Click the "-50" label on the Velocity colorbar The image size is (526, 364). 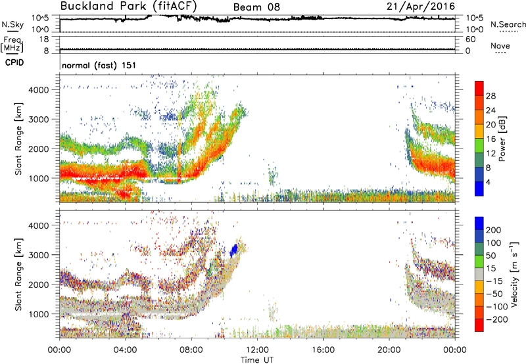pyautogui.click(x=494, y=294)
